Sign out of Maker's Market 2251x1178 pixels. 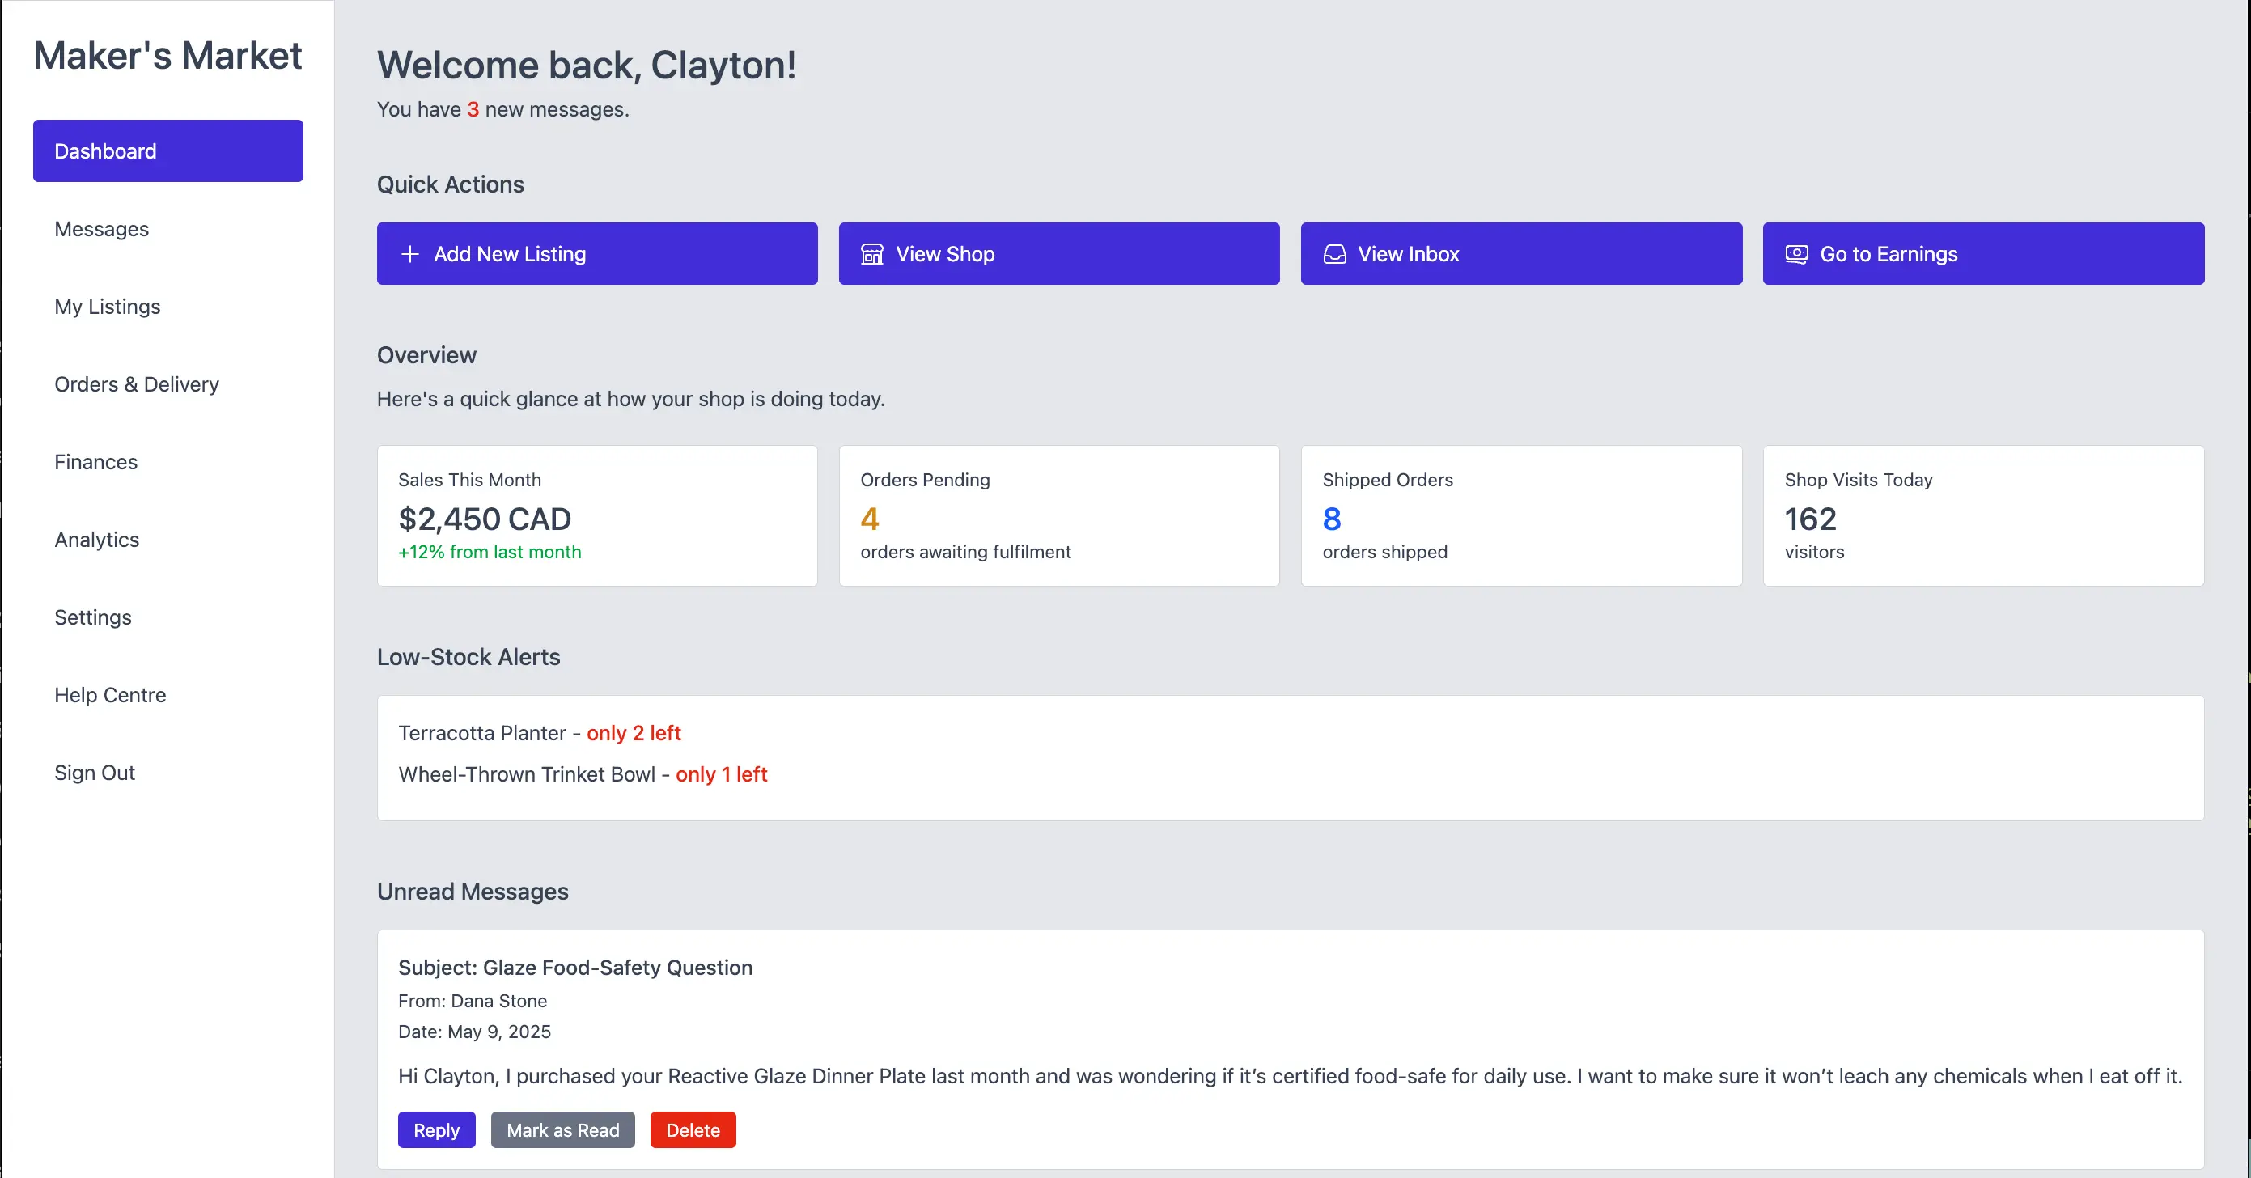tap(95, 772)
